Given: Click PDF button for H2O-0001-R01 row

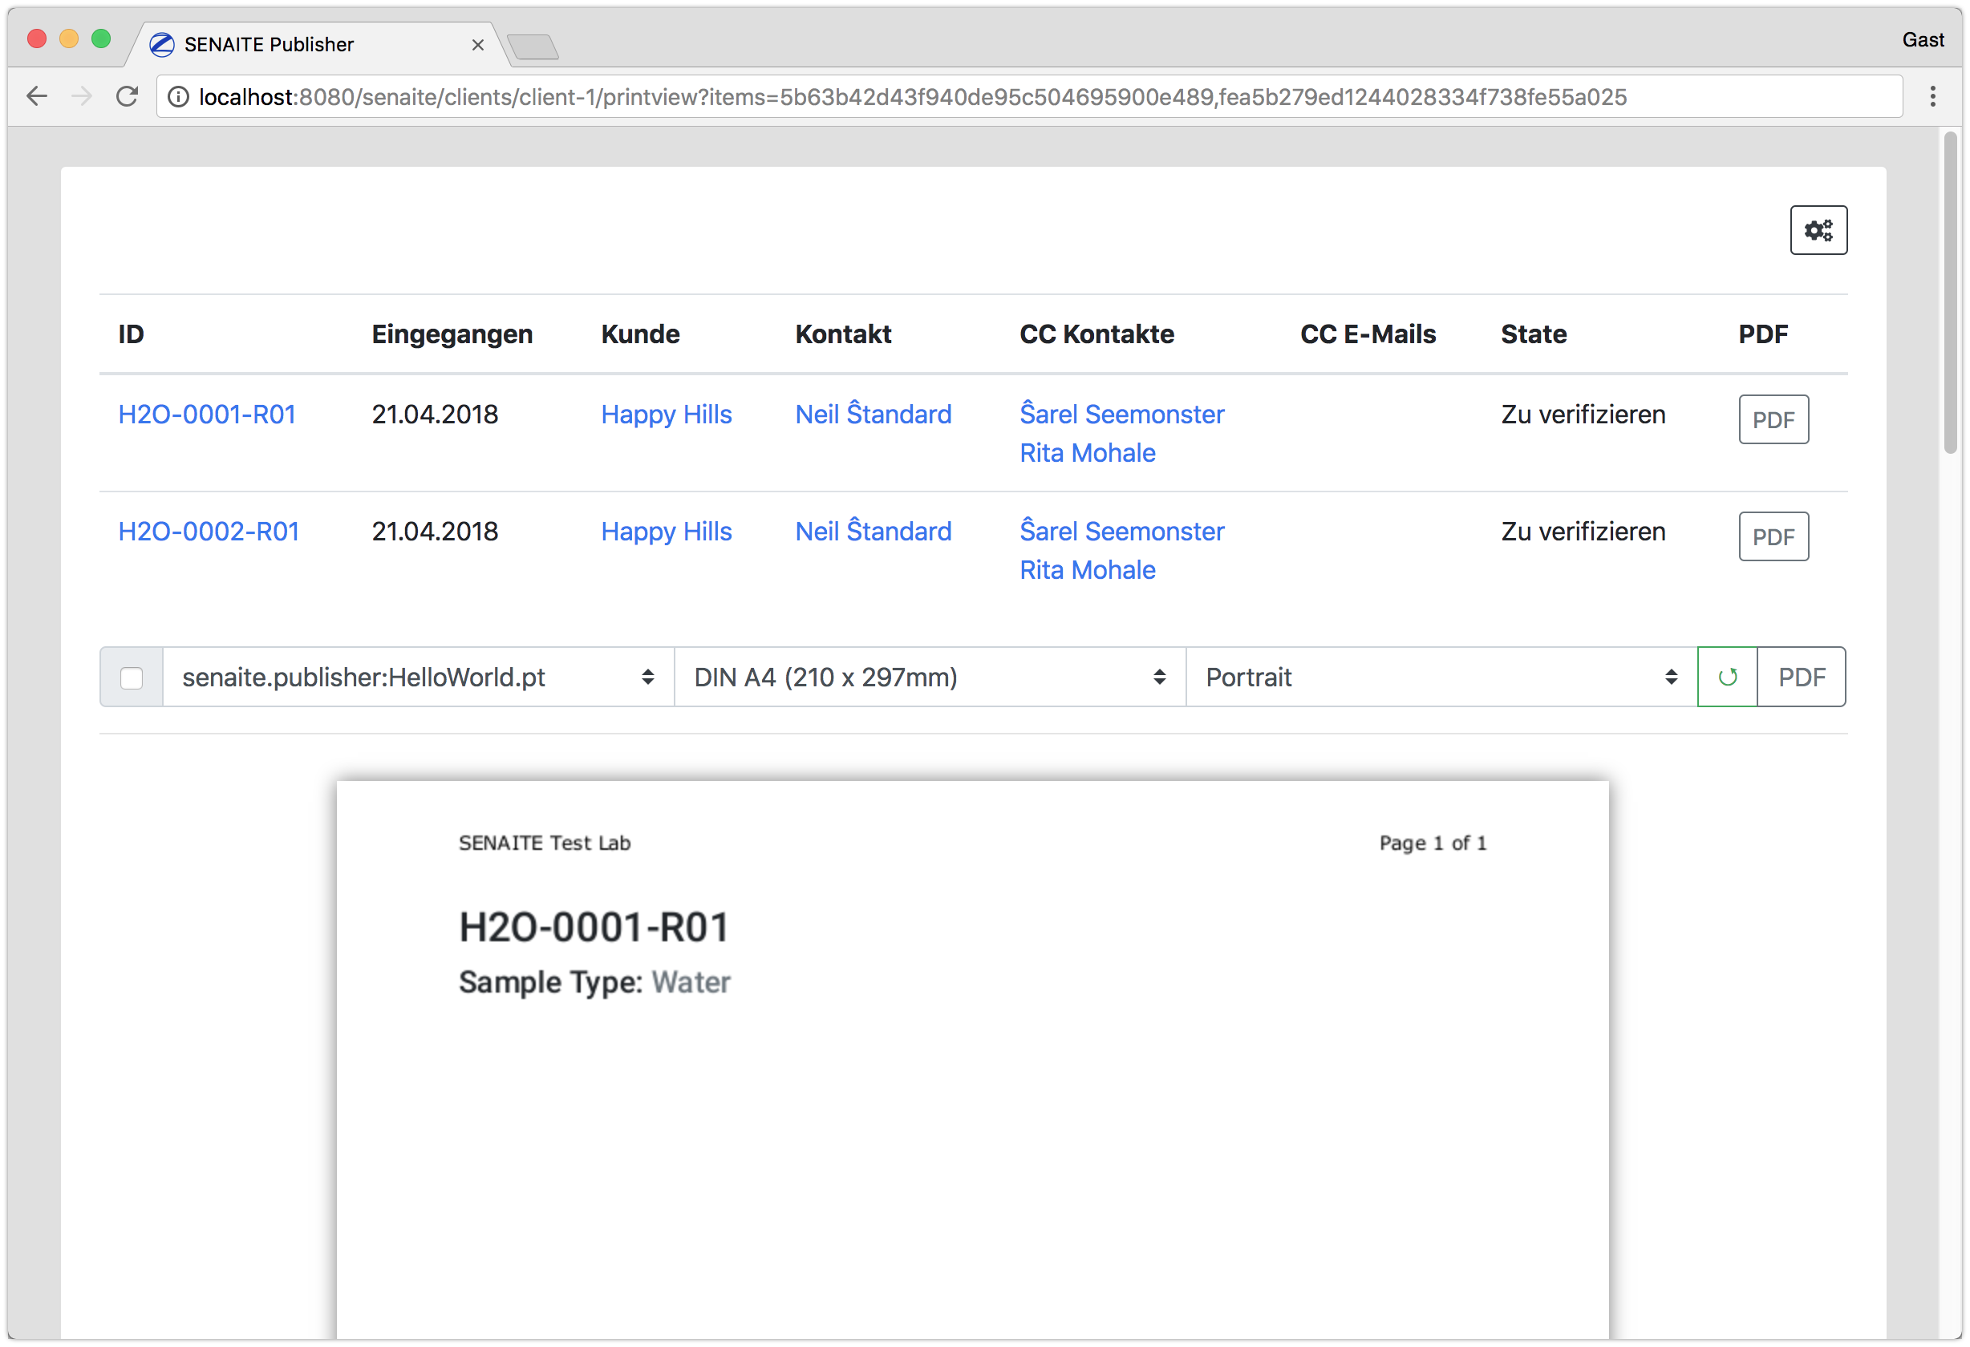Looking at the screenshot, I should pos(1773,419).
